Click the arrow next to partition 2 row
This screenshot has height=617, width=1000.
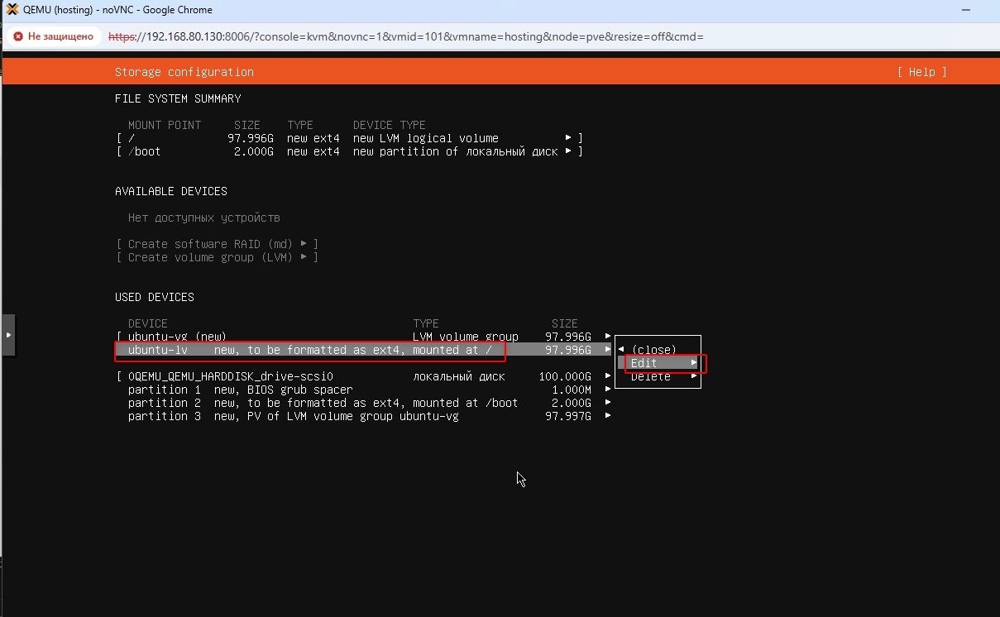[608, 403]
